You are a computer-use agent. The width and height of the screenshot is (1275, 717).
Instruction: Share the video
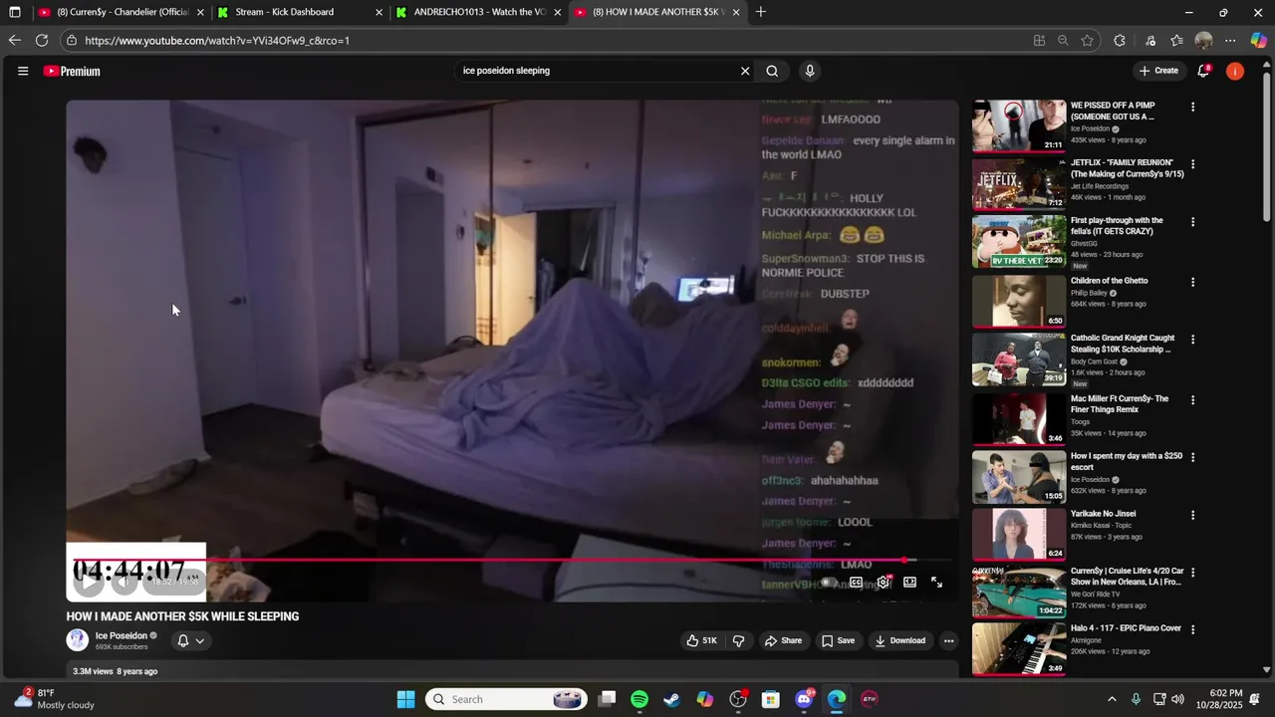click(x=783, y=641)
